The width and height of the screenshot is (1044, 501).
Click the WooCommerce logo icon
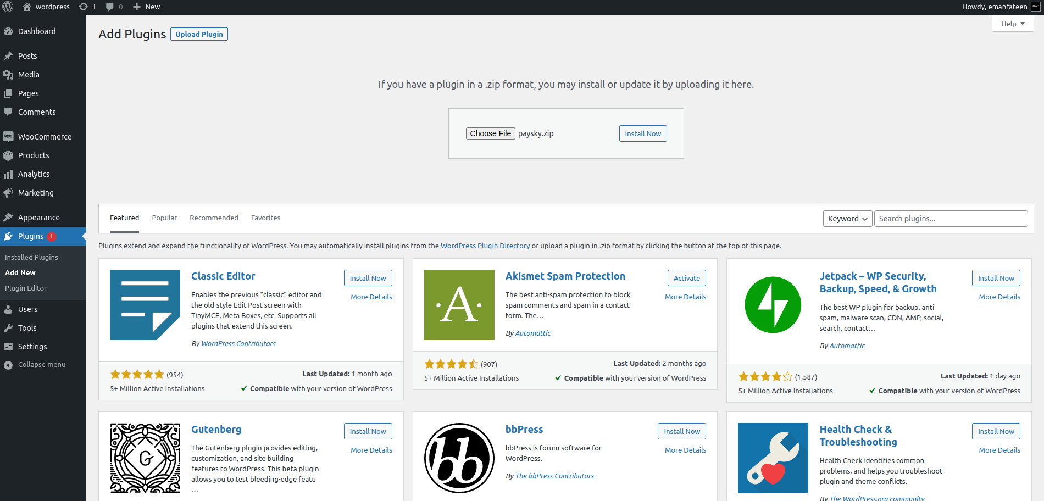pos(8,137)
